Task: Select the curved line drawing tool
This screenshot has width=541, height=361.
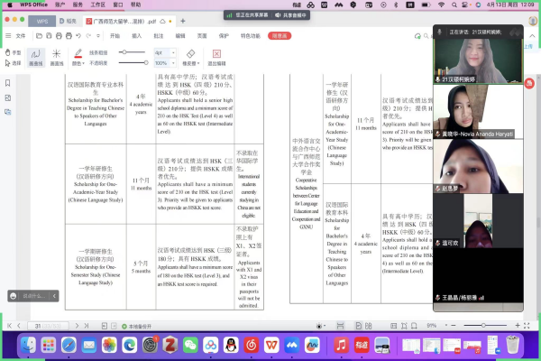Action: click(35, 55)
